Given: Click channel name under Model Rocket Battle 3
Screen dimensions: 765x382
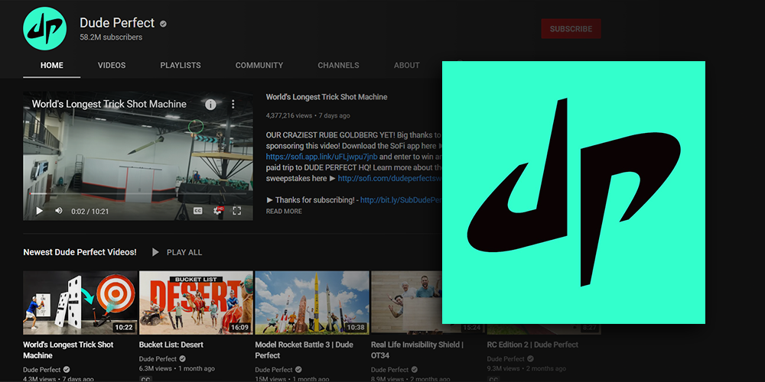Looking at the screenshot, I should click(x=274, y=370).
